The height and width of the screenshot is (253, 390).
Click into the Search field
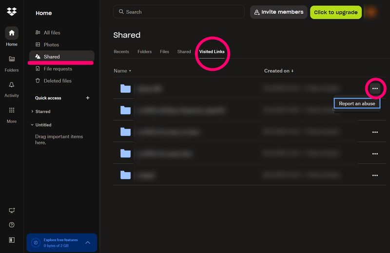[180, 12]
